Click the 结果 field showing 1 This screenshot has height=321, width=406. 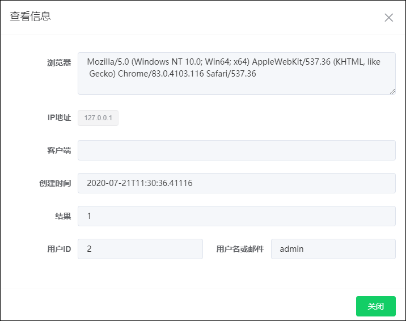point(236,216)
